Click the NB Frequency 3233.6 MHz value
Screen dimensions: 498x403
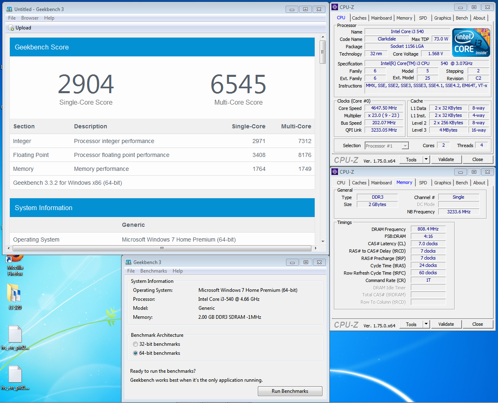(459, 212)
